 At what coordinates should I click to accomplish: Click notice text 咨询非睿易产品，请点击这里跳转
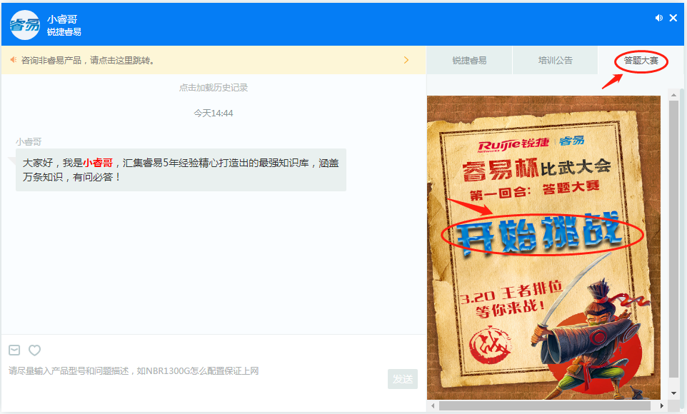click(88, 61)
